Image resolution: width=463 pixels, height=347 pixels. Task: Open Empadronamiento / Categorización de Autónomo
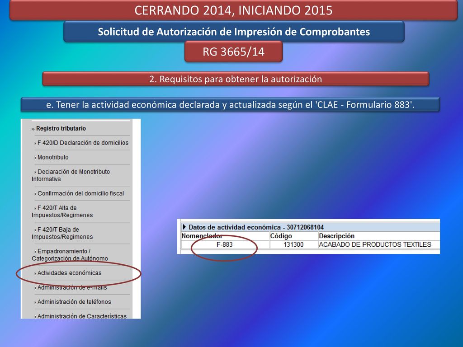70,255
